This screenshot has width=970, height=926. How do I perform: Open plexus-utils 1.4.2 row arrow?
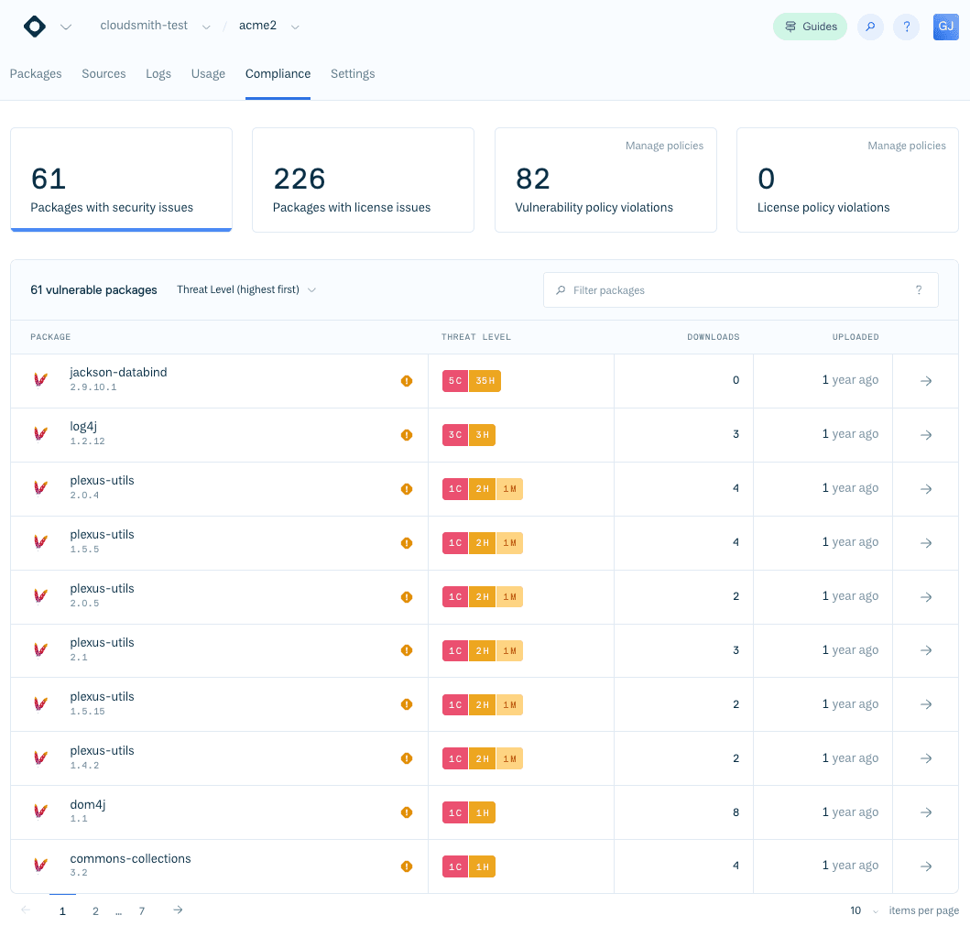coord(925,758)
